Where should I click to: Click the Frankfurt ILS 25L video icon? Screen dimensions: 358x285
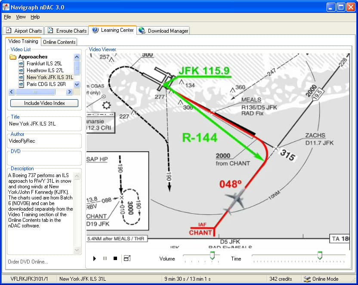point(22,64)
